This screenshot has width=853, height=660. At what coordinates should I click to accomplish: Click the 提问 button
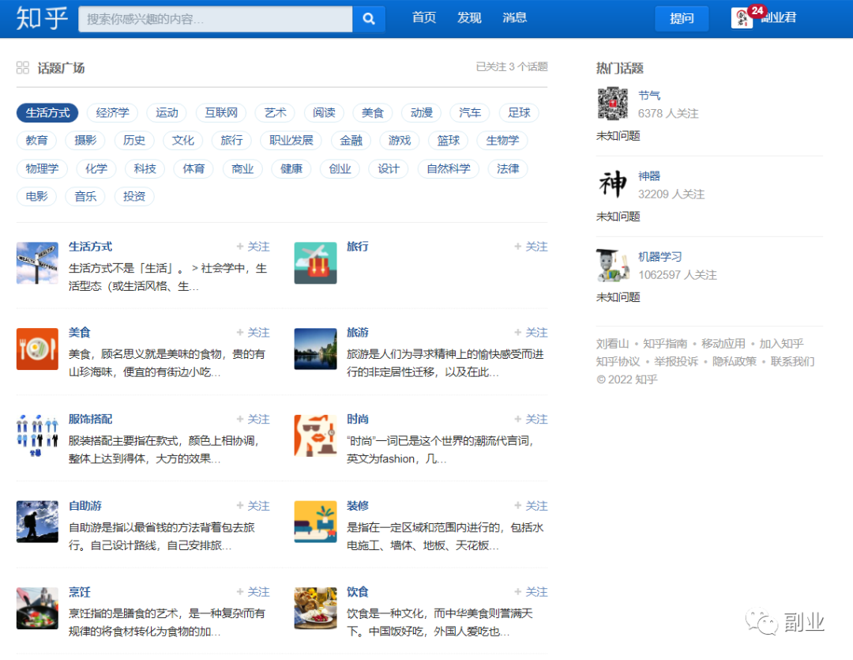[681, 17]
